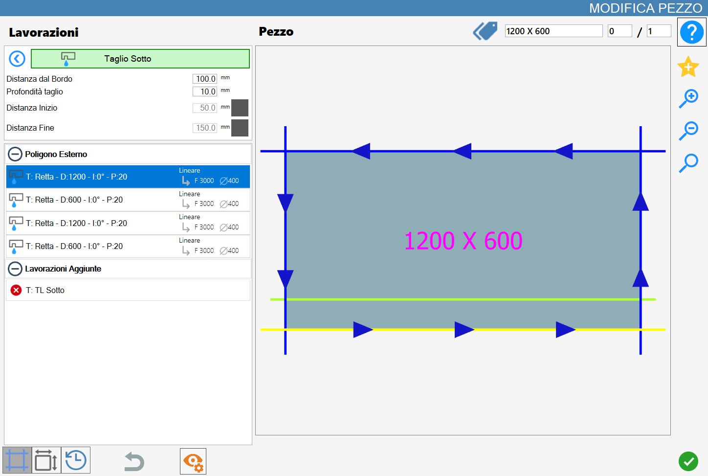708x476 pixels.
Task: Toggle the piece dimensions tool icon
Action: tap(46, 460)
